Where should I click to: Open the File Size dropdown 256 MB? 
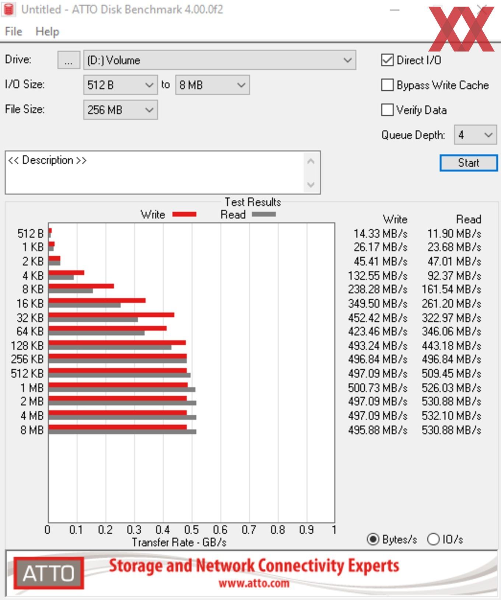tap(120, 110)
